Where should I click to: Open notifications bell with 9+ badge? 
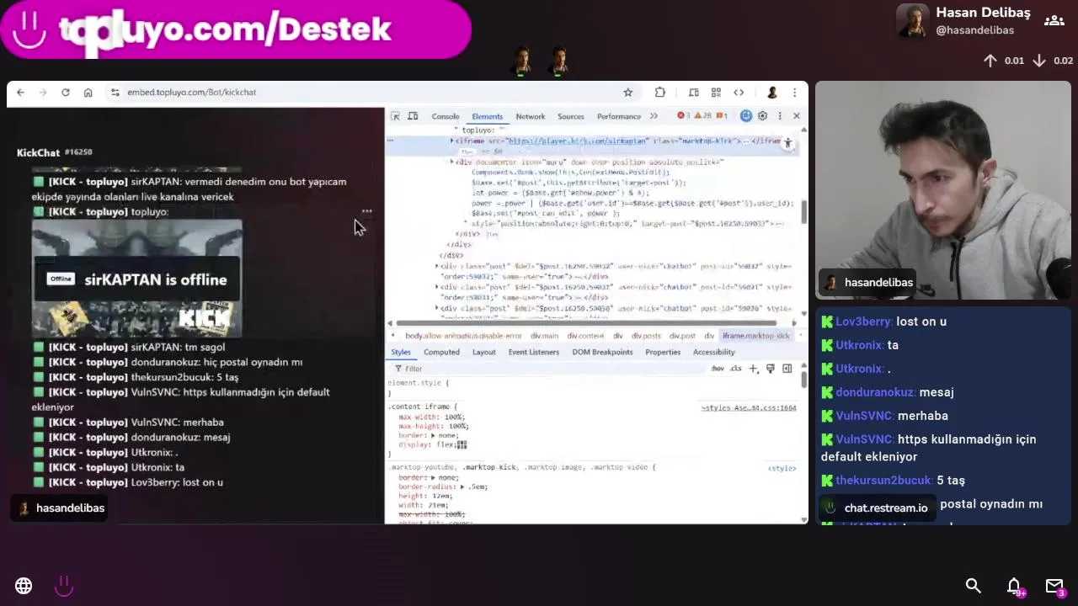(1015, 587)
